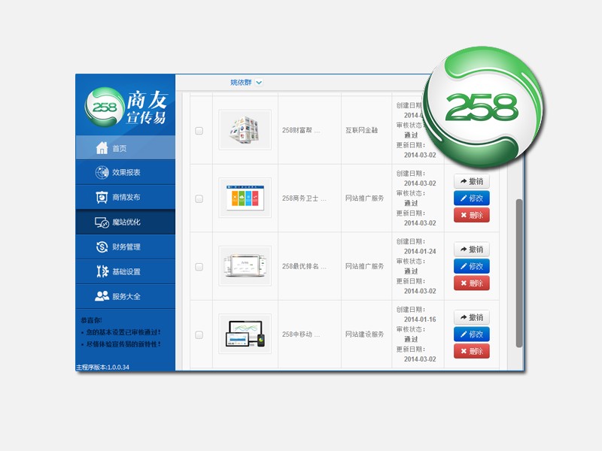Click the 效果报表 chart icon in sidebar
Viewport: 602px width, 451px height.
click(x=102, y=173)
